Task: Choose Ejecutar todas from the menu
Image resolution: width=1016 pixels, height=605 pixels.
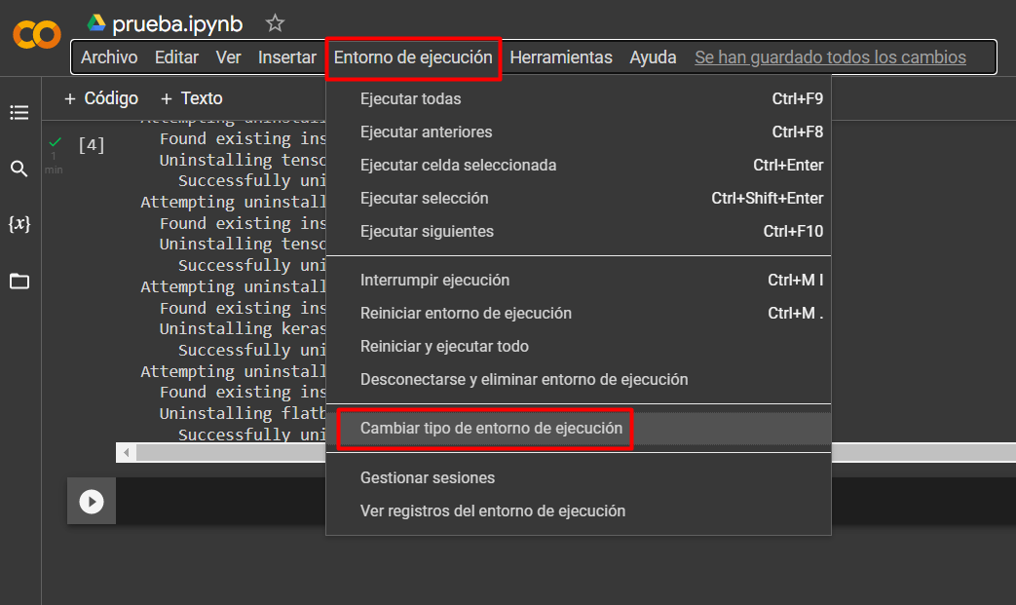Action: pos(410,99)
